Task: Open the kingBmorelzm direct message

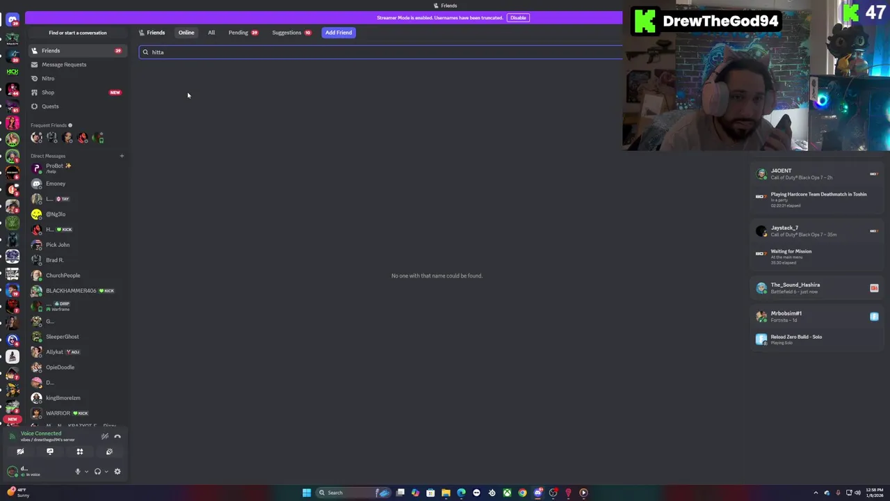Action: pyautogui.click(x=77, y=398)
